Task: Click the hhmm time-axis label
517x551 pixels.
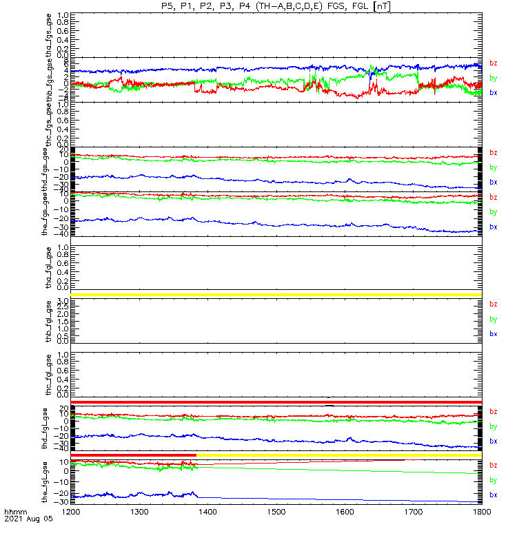Action: click(16, 512)
